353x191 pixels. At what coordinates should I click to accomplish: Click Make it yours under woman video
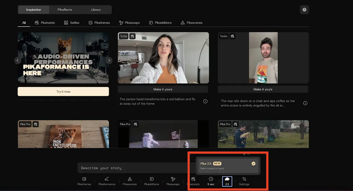163,89
